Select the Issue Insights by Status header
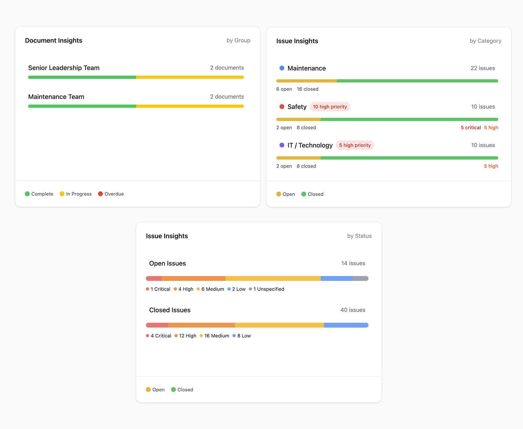 tap(167, 236)
